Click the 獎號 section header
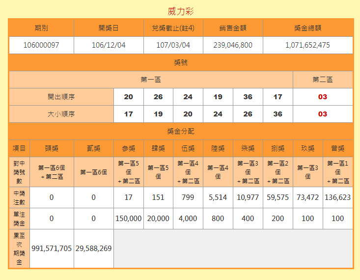This screenshot has height=280, width=360. [x=181, y=62]
